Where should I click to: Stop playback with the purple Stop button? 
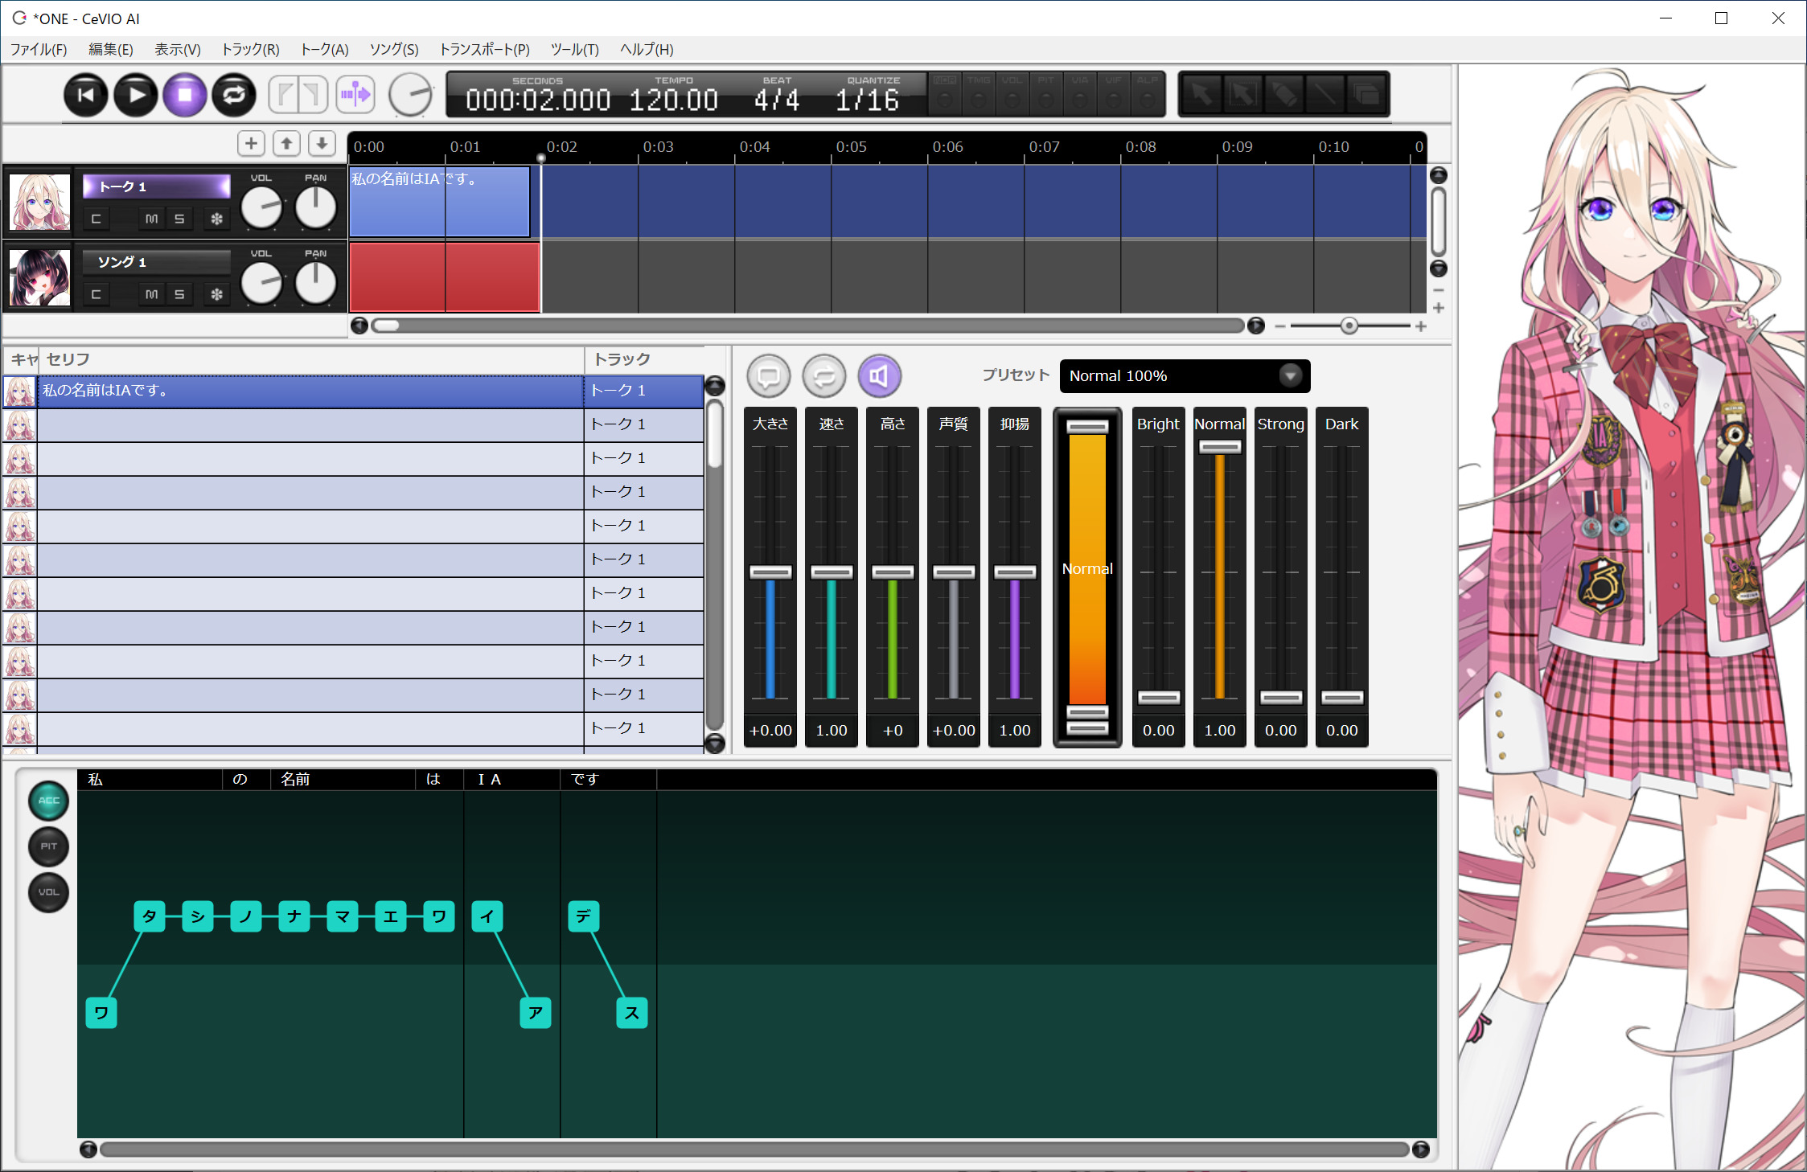(x=185, y=95)
